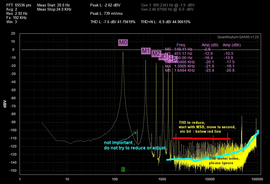This screenshot has height=184, width=270.
Task: Click the 'THD L: -7.6 dB/ 41.79419%' reading
Action: [x=113, y=22]
